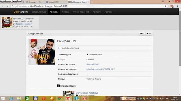Image resolution: width=181 pixels, height=101 pixels.
Task: Go back with the browser back arrow
Action: tap(3, 6)
